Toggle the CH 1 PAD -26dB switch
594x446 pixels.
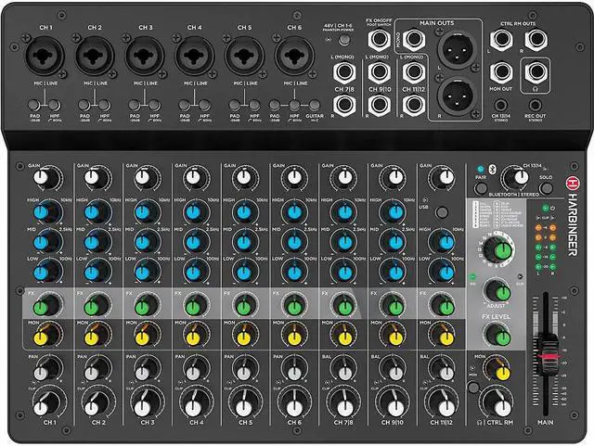pos(36,107)
